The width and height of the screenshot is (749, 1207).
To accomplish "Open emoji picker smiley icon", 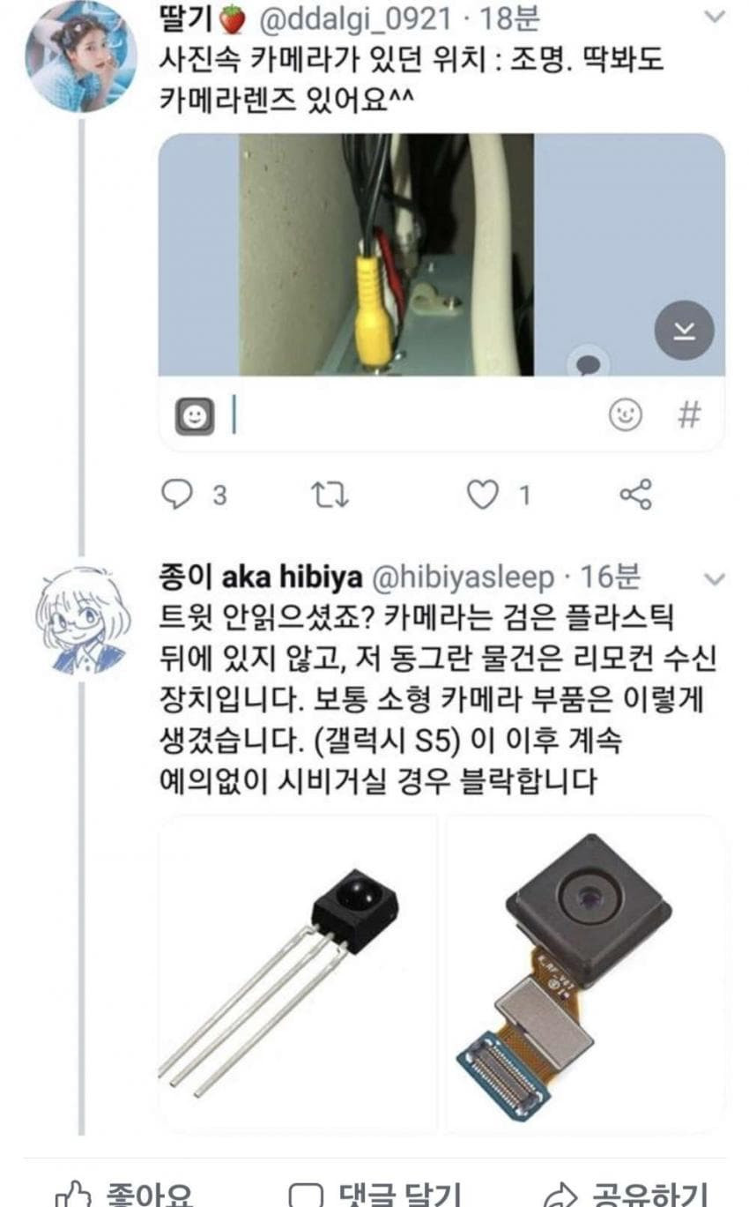I will tap(625, 414).
